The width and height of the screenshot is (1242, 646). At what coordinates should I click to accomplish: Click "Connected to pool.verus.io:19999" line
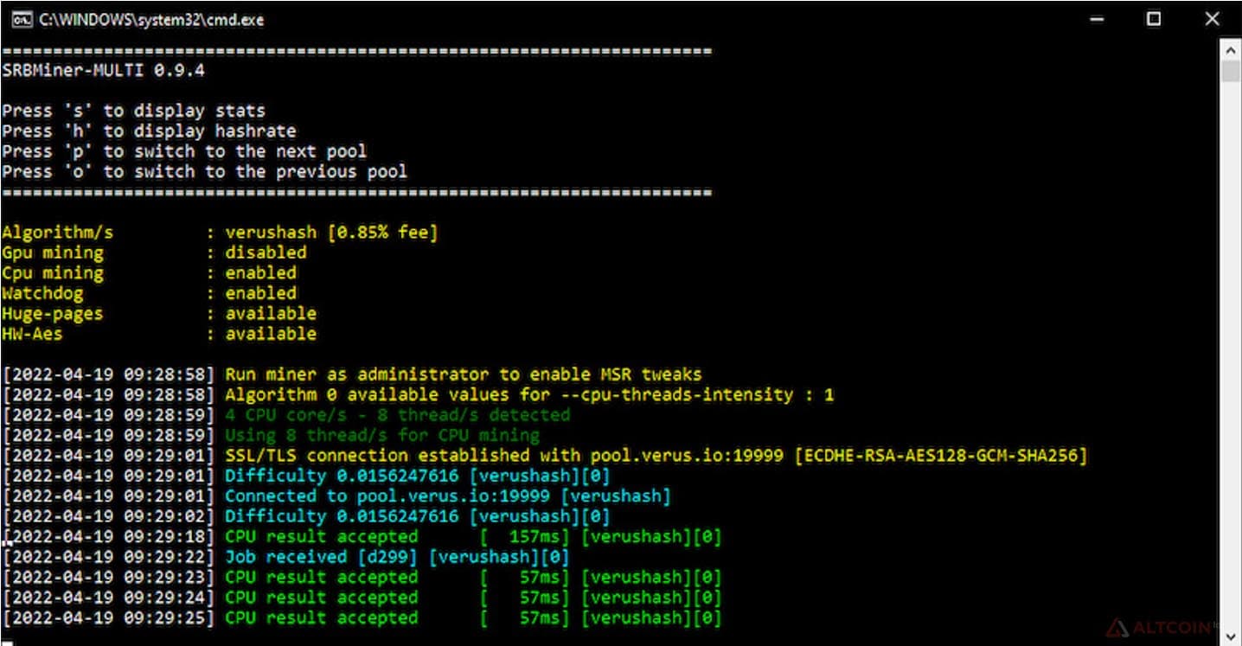coord(336,496)
